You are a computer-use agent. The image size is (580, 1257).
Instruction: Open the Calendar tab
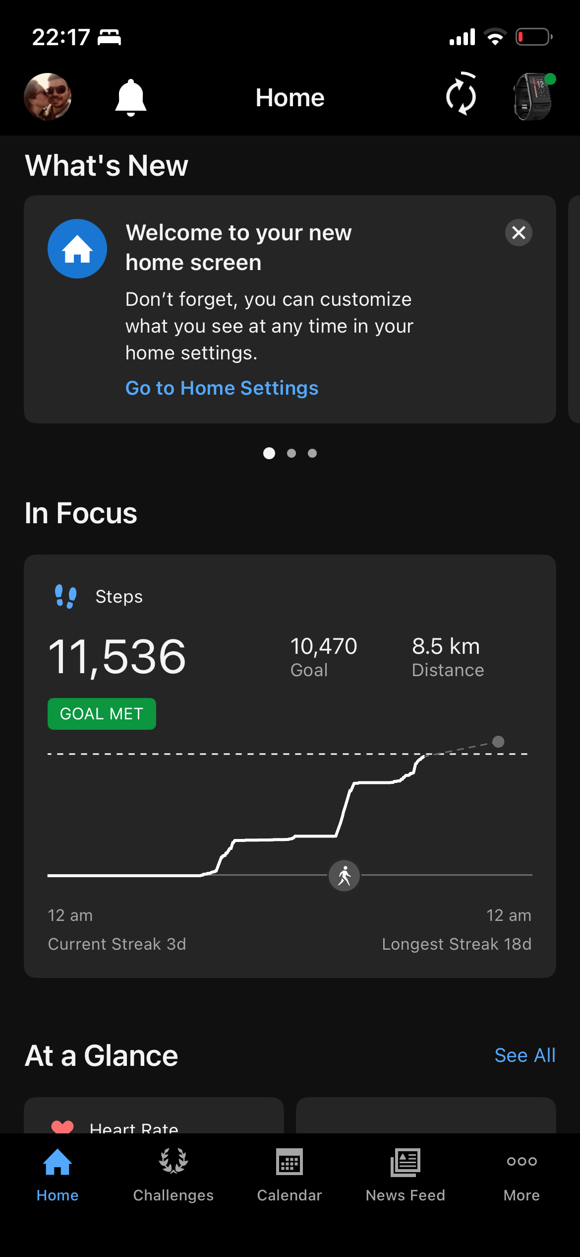(x=290, y=1175)
